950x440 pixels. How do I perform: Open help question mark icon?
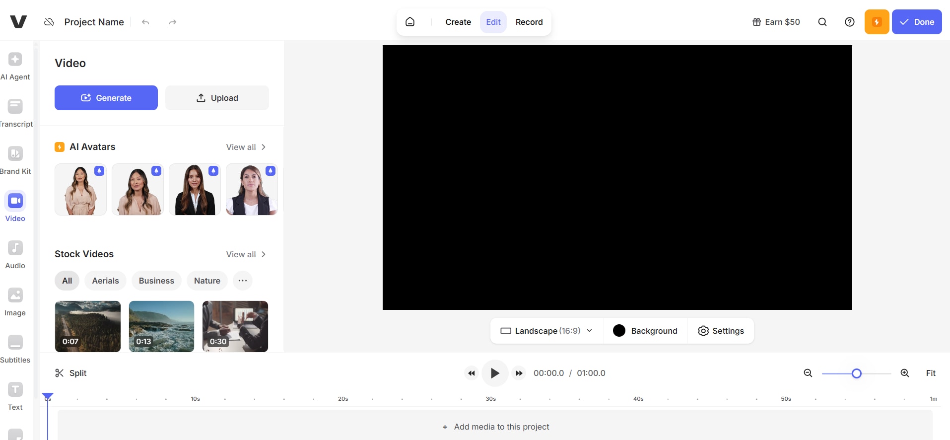850,22
